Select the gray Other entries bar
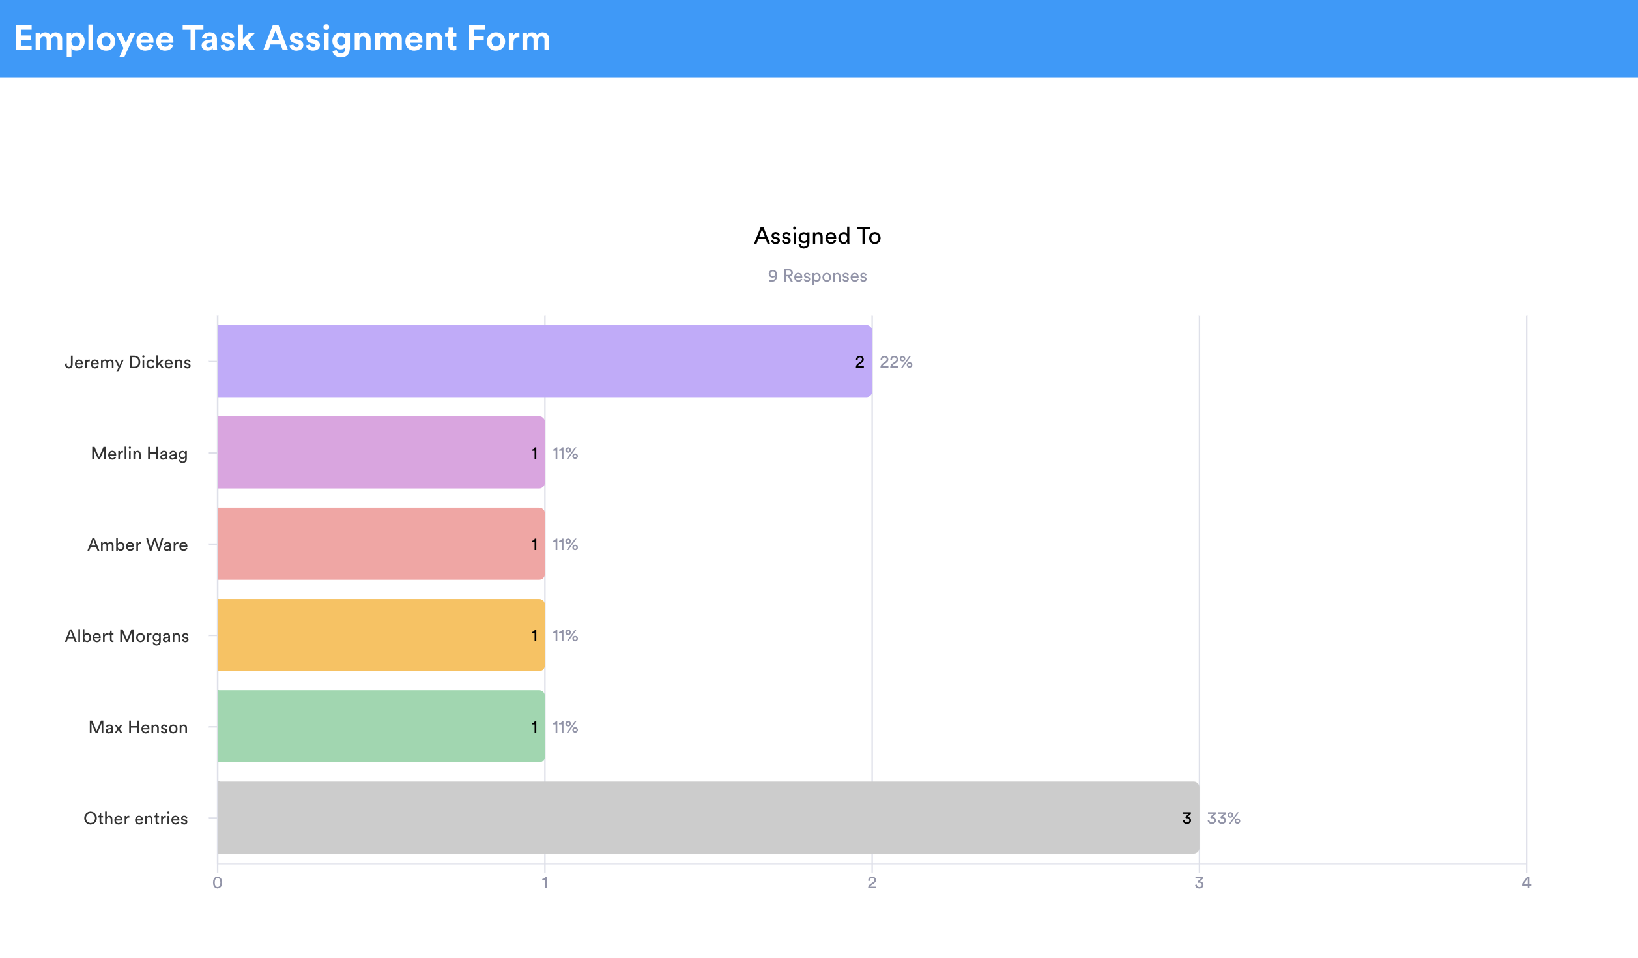 708,817
